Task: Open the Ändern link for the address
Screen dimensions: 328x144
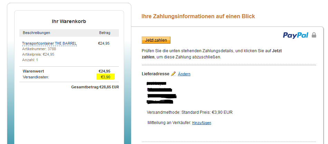Action: click(184, 74)
